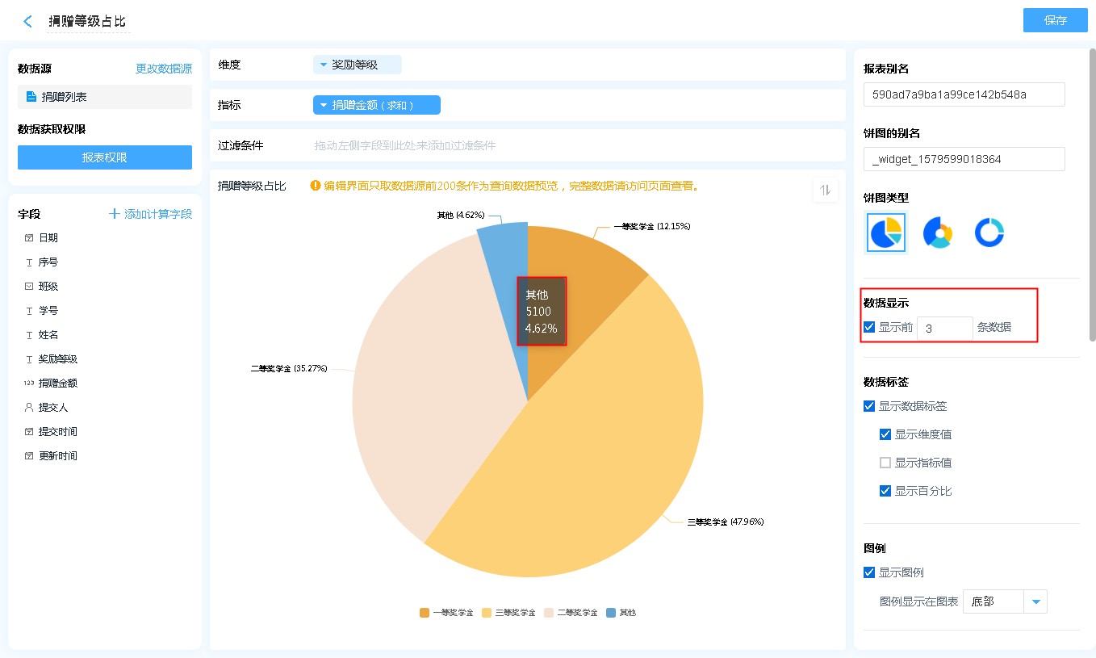Viewport: 1096px width, 658px height.
Task: Click the 报表别名 input field
Action: [964, 94]
